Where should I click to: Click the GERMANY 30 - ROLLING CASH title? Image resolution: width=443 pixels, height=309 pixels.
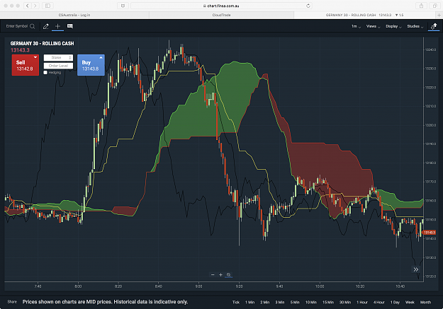[x=42, y=43]
